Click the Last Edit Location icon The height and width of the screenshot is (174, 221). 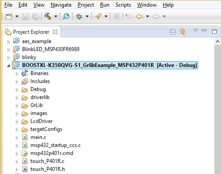pos(129,16)
